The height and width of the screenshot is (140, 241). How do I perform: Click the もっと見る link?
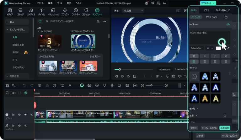pyautogui.click(x=95, y=57)
